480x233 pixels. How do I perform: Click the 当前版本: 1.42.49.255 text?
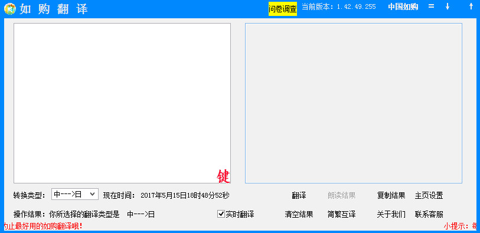coord(339,6)
